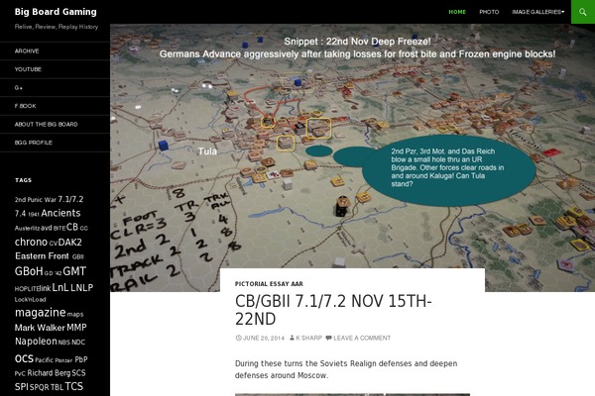Go to the Home menu item
The width and height of the screenshot is (595, 396).
[457, 12]
